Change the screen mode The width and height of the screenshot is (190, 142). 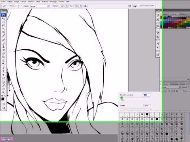click(4, 108)
